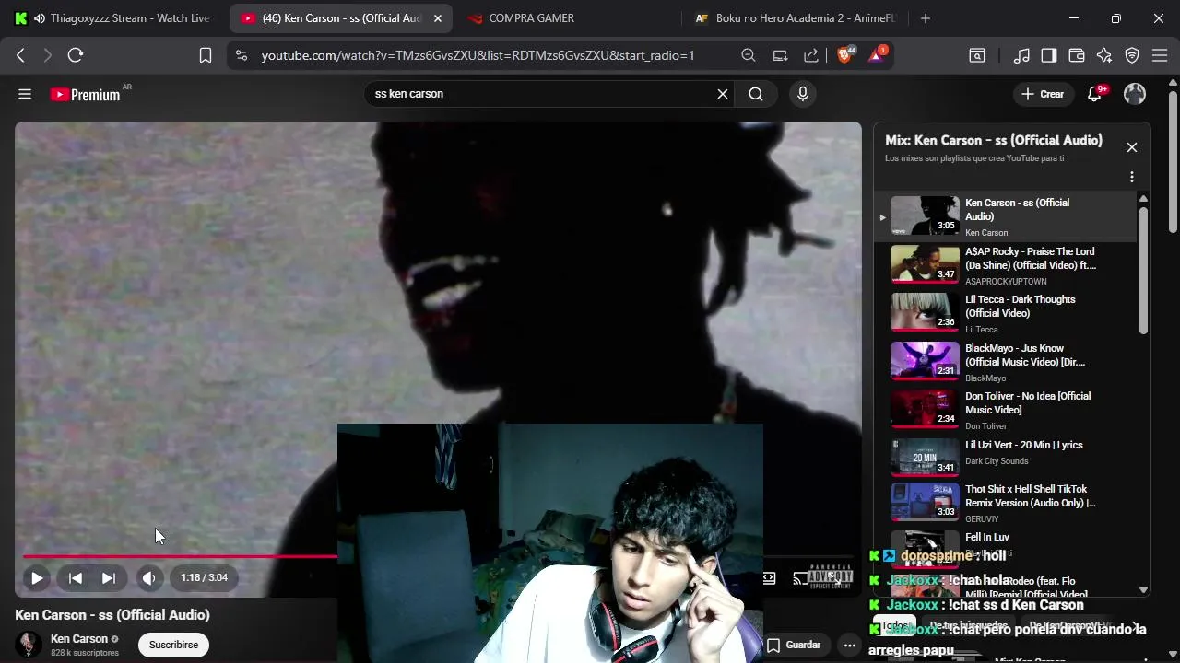
Task: Install or cast page icon in address bar
Action: pos(780,55)
